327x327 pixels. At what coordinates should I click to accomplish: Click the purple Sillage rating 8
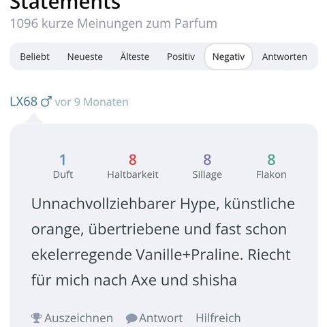click(x=207, y=159)
